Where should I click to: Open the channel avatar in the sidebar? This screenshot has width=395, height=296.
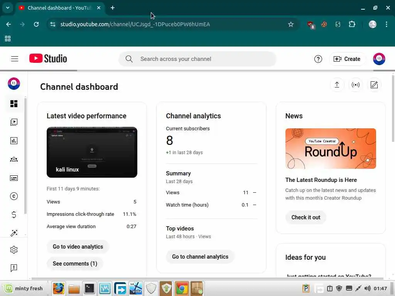tap(14, 84)
